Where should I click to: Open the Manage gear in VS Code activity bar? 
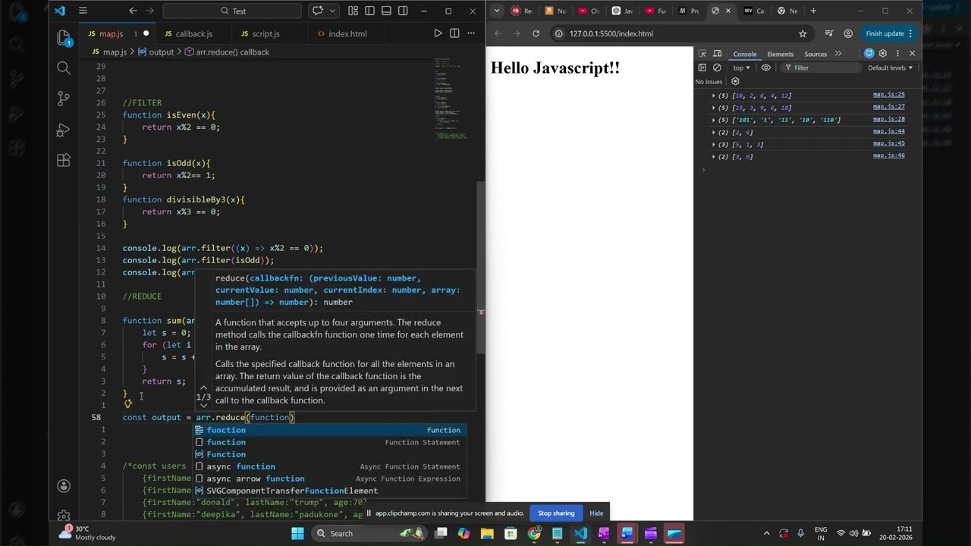point(64,516)
